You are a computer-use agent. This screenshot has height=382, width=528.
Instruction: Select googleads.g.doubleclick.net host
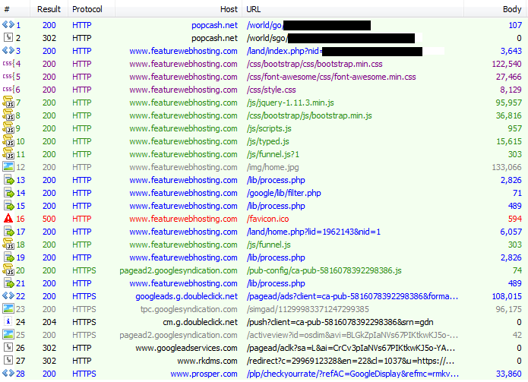coord(187,296)
